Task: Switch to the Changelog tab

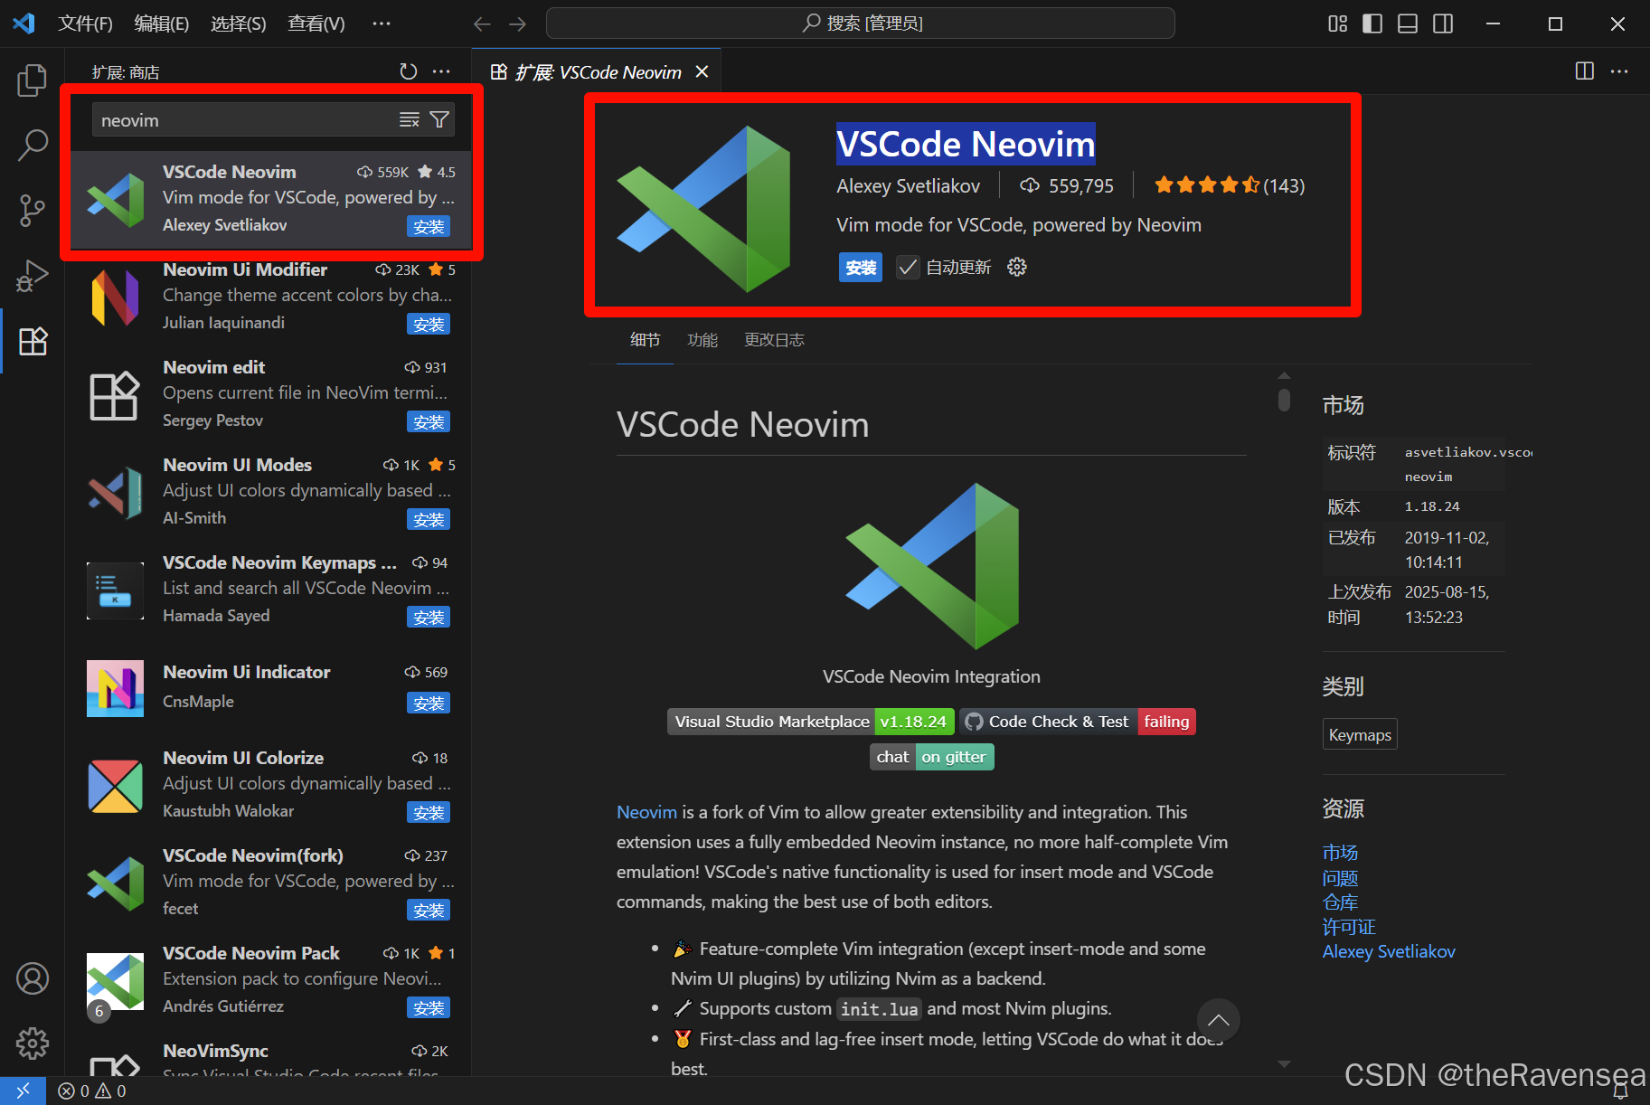Action: click(774, 340)
